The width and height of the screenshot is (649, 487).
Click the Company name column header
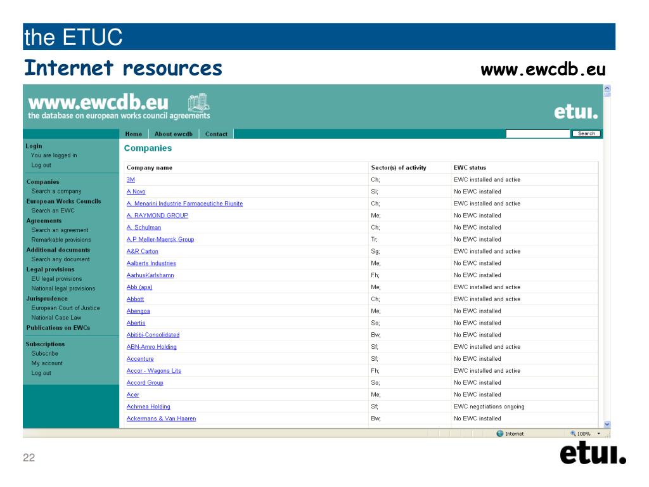pyautogui.click(x=150, y=167)
